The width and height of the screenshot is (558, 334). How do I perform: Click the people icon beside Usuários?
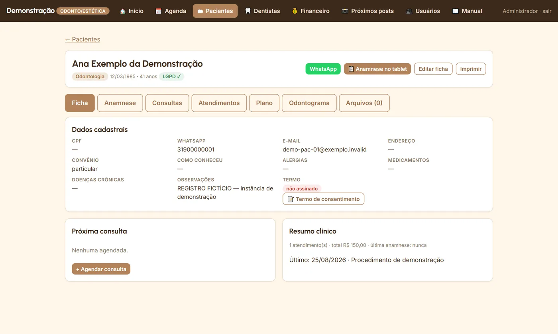tap(409, 11)
